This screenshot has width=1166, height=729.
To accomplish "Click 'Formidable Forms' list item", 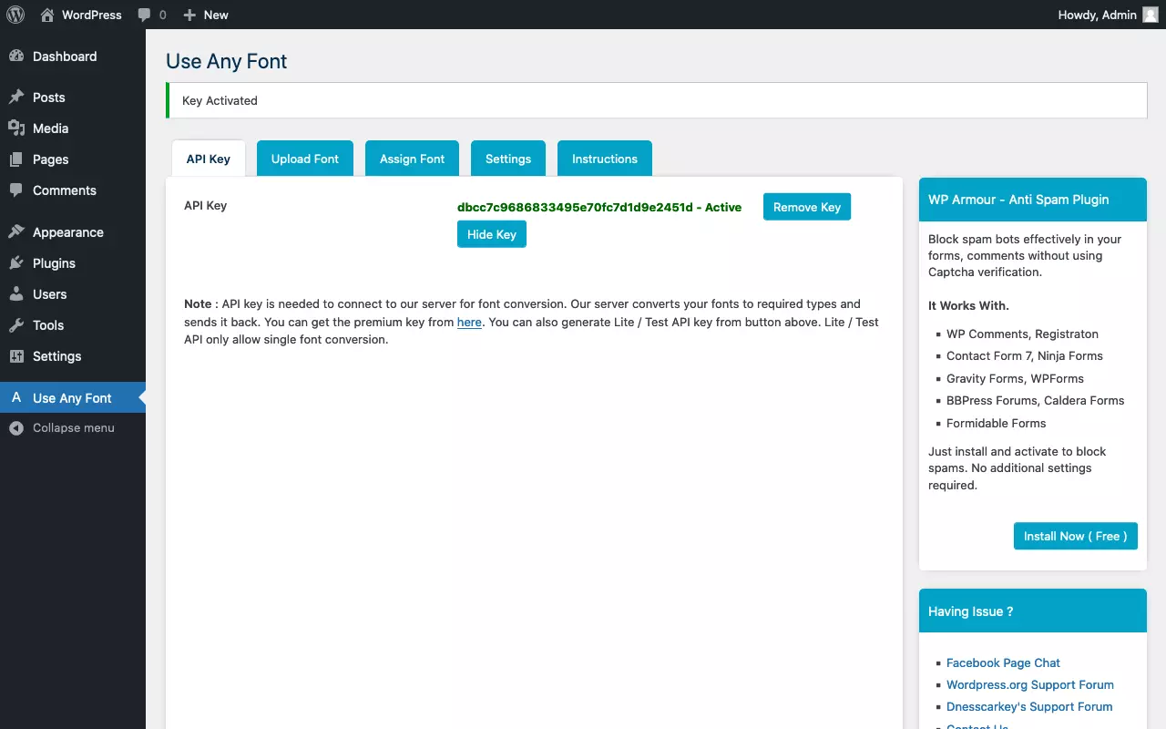I will coord(997,423).
